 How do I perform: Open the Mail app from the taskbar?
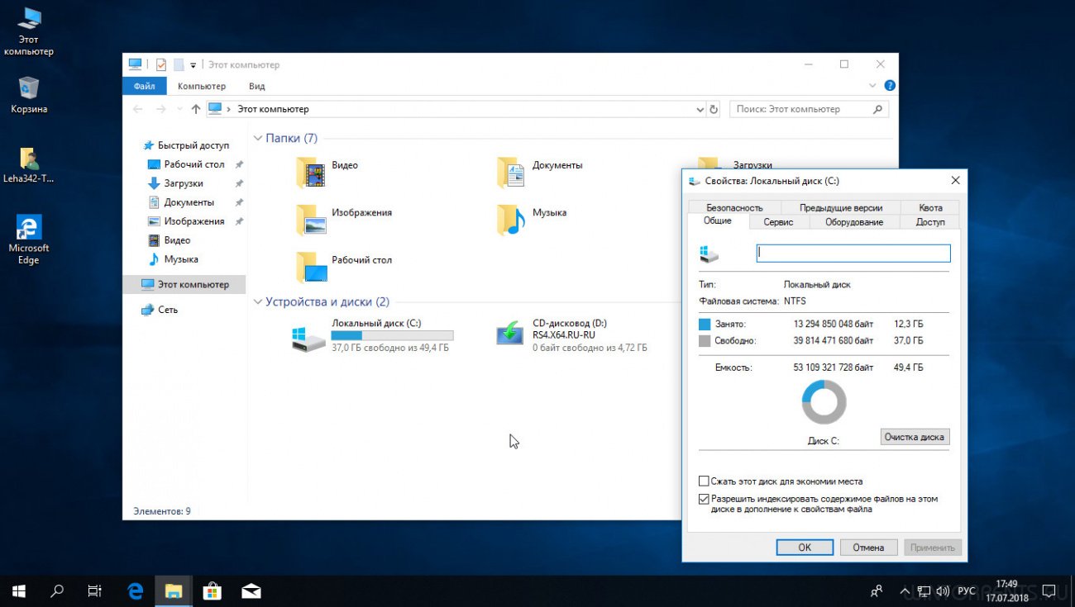pyautogui.click(x=251, y=591)
